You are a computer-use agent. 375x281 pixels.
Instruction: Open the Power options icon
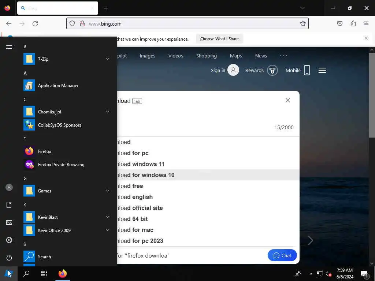[x=9, y=258]
